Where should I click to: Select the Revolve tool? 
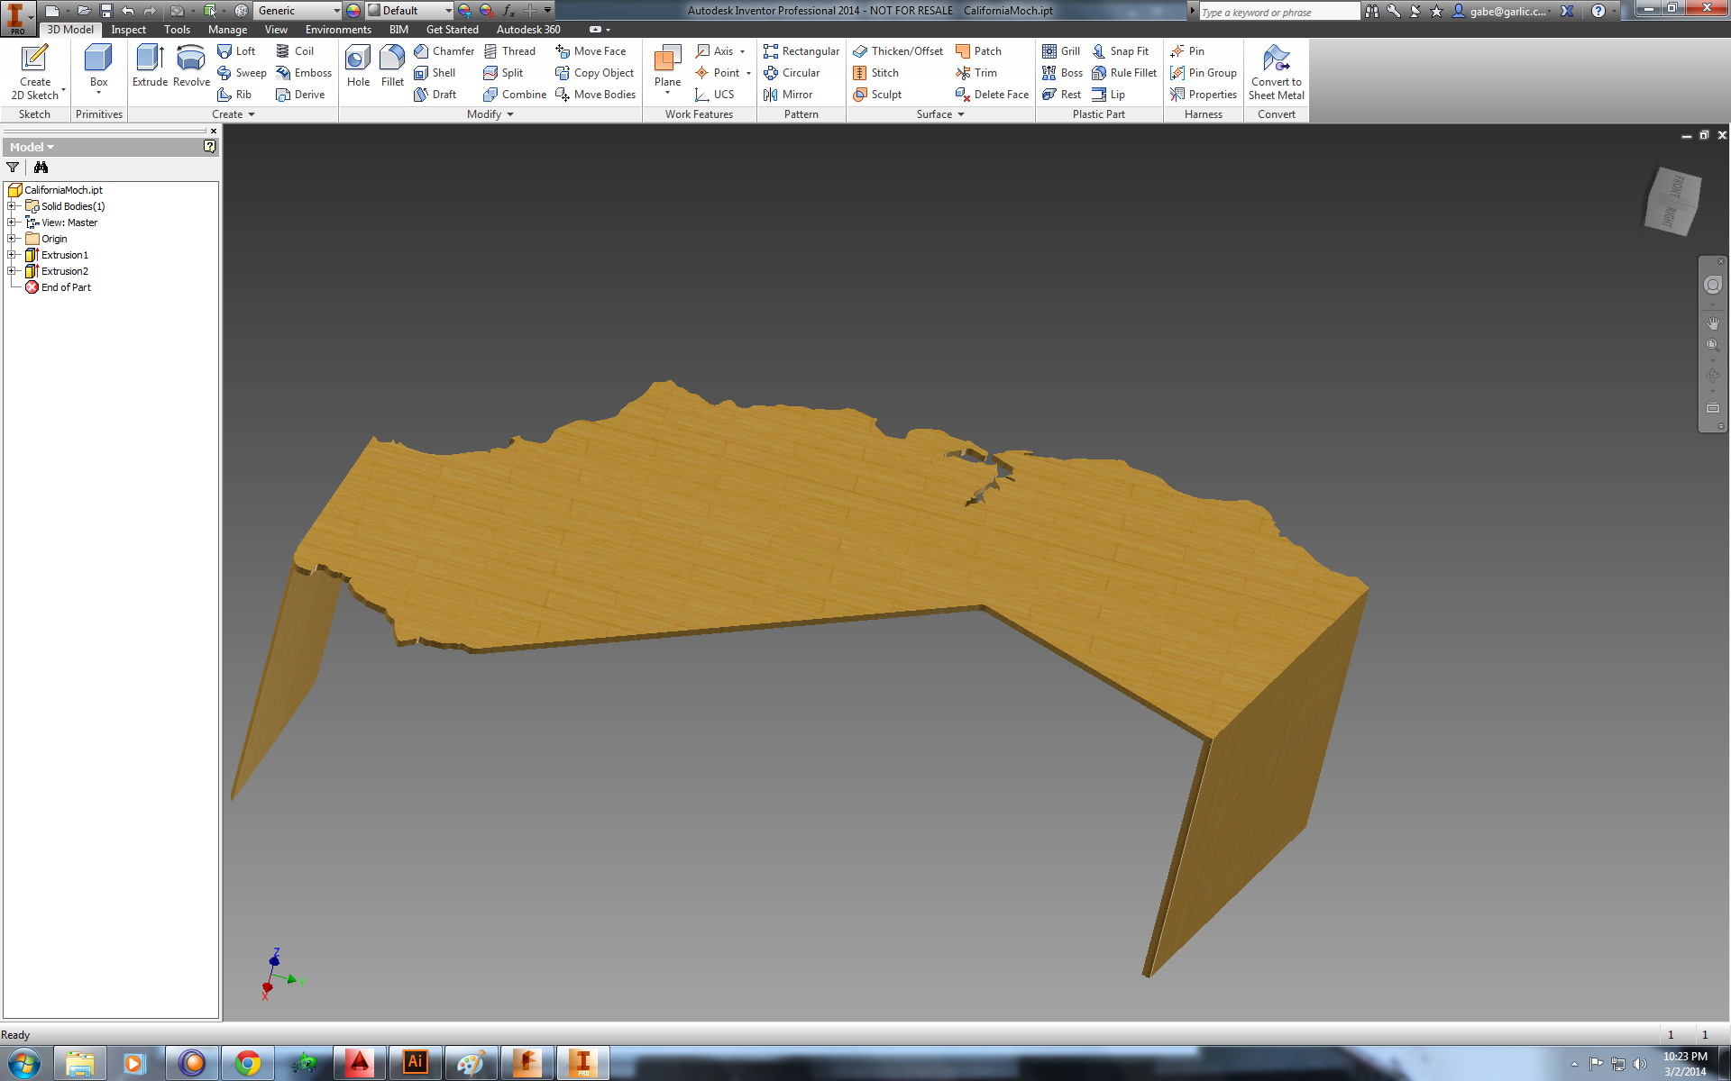pyautogui.click(x=191, y=66)
